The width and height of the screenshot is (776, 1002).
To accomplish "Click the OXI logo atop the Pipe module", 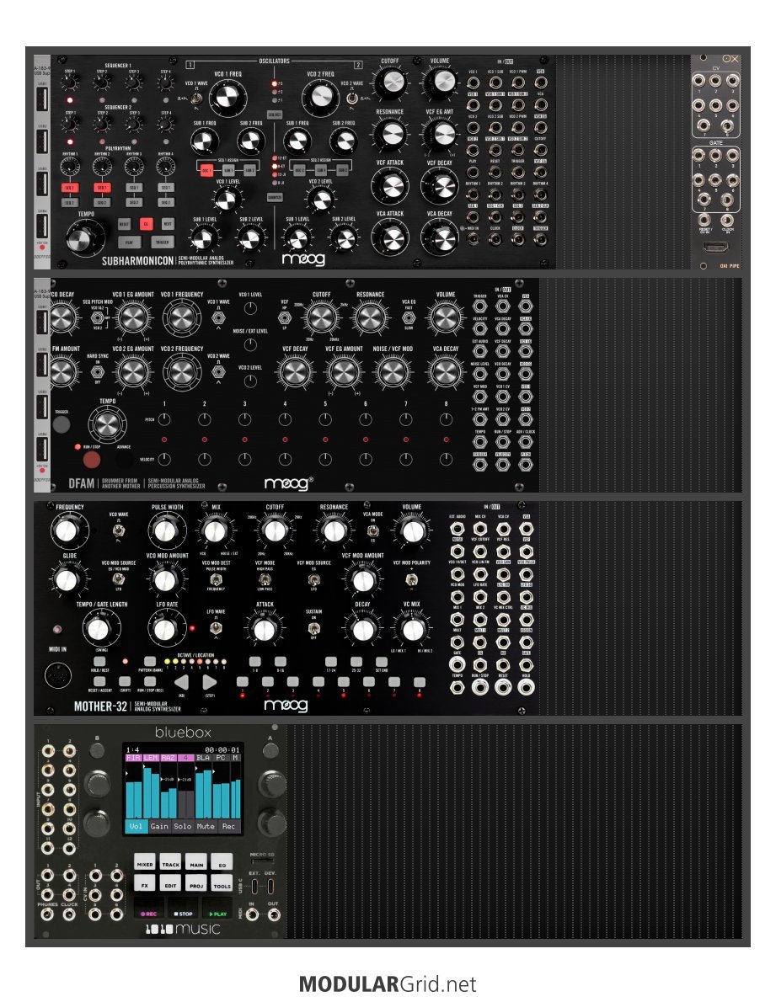I will point(730,59).
